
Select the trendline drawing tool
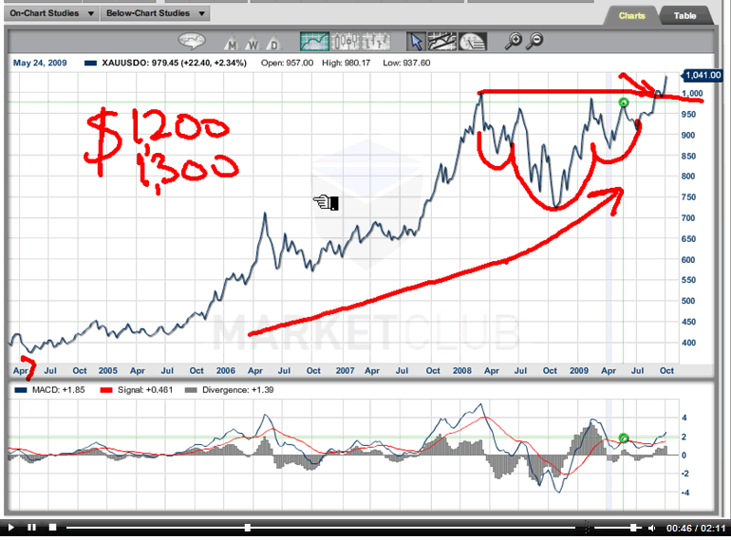(442, 42)
